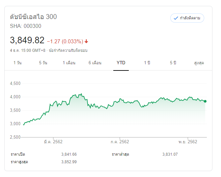221x177 pixels.
Task: Click the SHA: 000300 ticker text
Action: pyautogui.click(x=26, y=26)
